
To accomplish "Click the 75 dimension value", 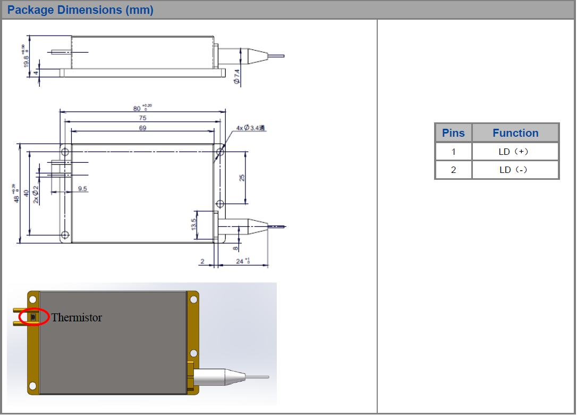I will (142, 118).
